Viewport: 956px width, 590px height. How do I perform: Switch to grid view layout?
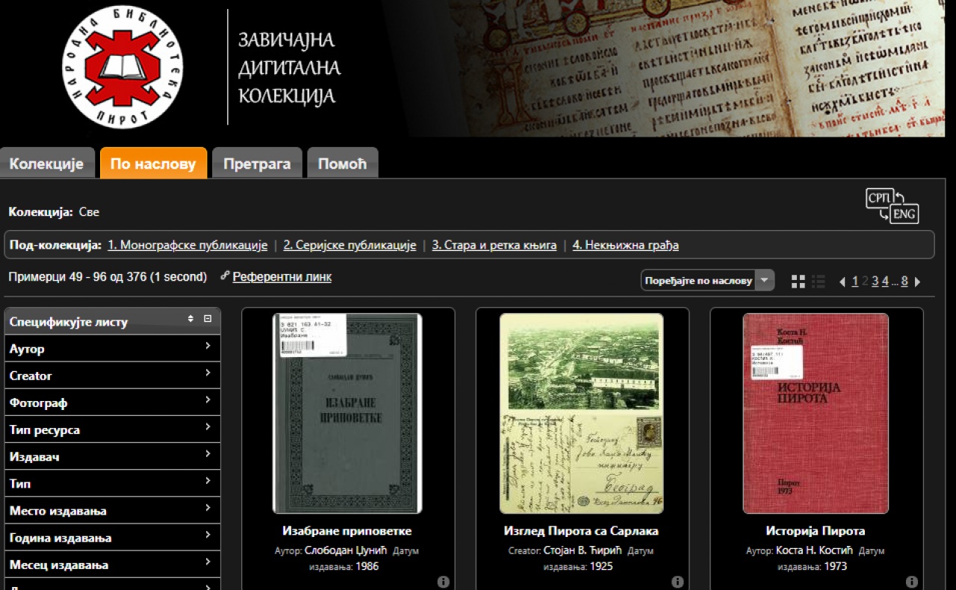coord(798,282)
